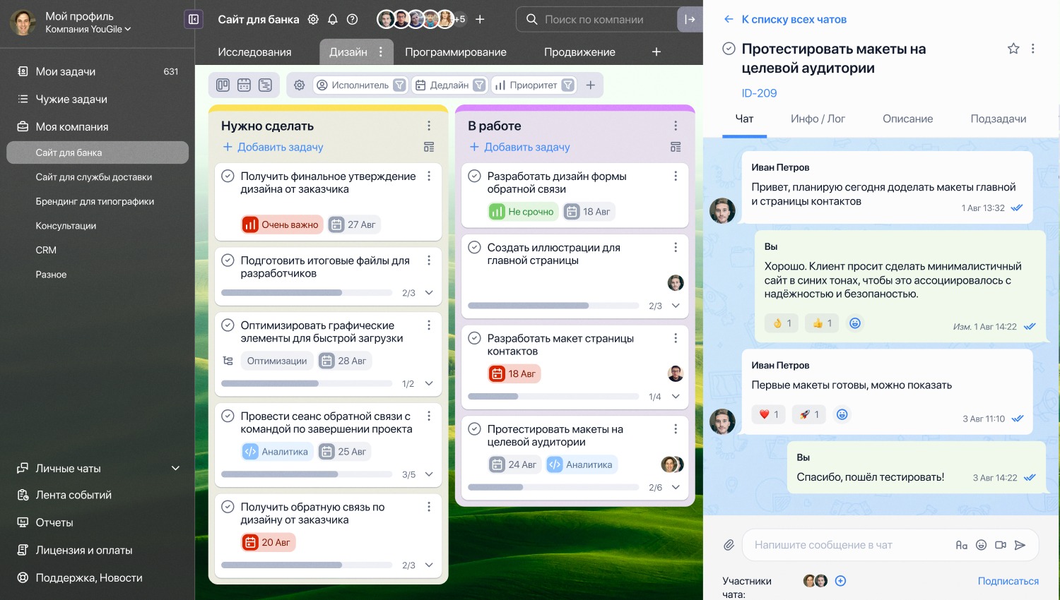The width and height of the screenshot is (1060, 600).
Task: Open project settings gear beside Сайт для банка
Action: [313, 20]
